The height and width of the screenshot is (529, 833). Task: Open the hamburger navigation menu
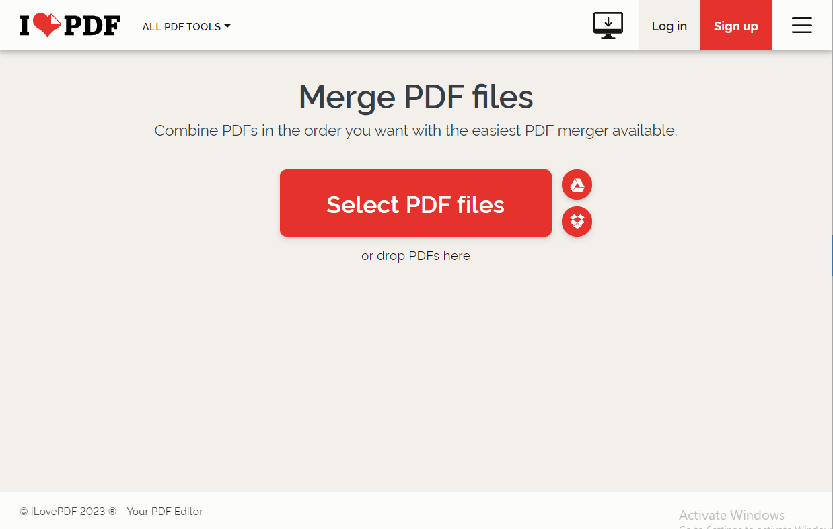[801, 25]
